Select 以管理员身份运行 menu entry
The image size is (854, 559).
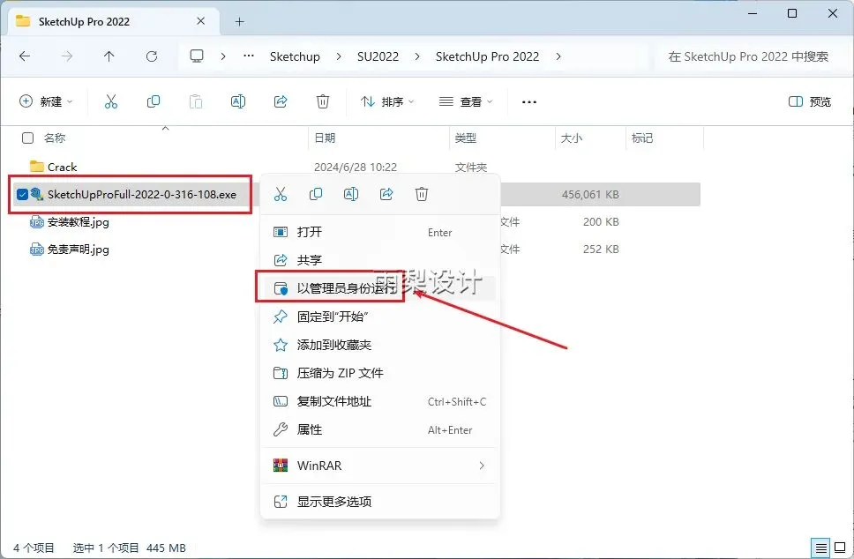379,288
